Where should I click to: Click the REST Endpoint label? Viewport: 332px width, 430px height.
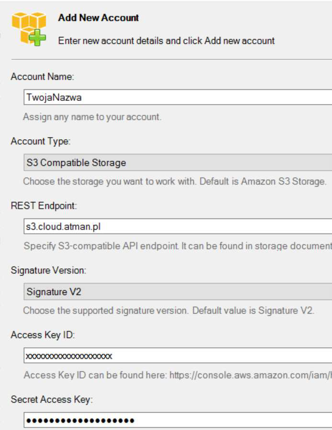(x=44, y=206)
